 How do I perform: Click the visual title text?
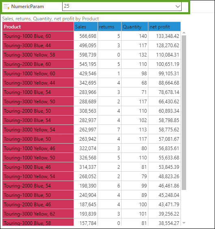tap(50, 19)
